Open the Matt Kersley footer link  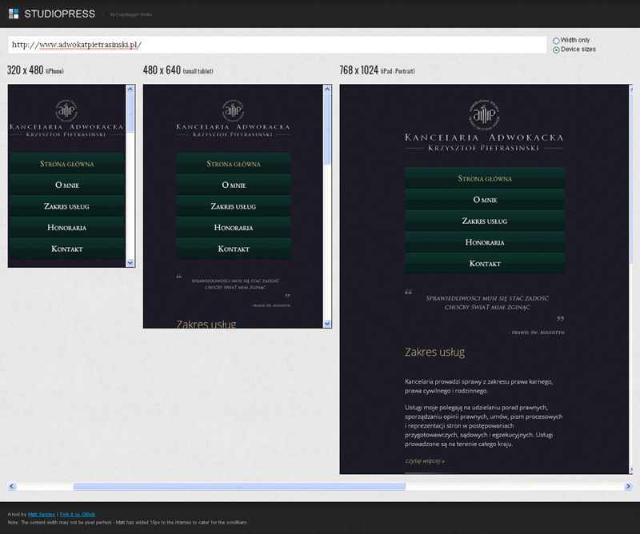38,514
